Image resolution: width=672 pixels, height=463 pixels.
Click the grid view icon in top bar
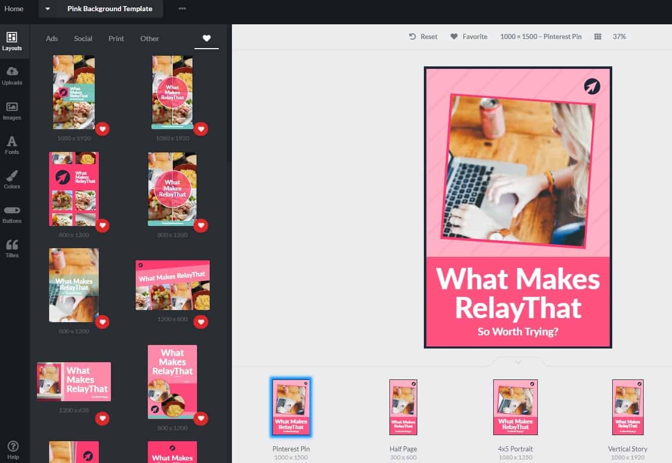click(598, 36)
